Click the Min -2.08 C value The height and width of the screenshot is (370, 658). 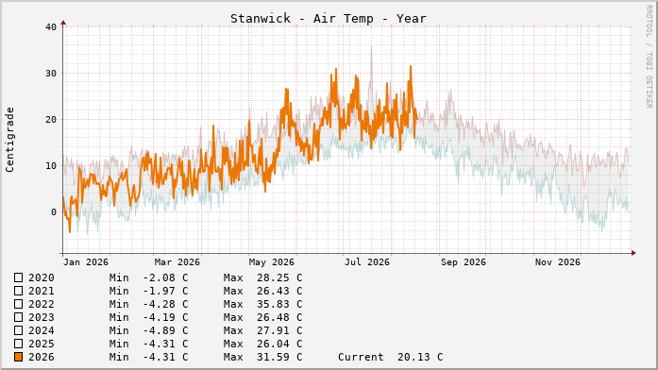coord(148,277)
